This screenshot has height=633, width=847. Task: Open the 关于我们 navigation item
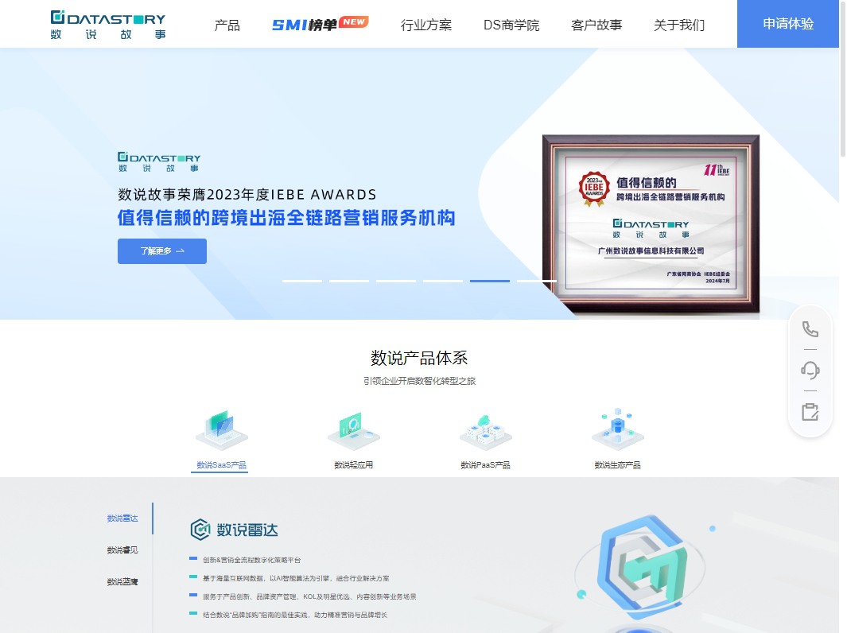point(679,25)
